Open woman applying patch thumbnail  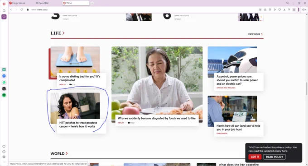click(75, 106)
